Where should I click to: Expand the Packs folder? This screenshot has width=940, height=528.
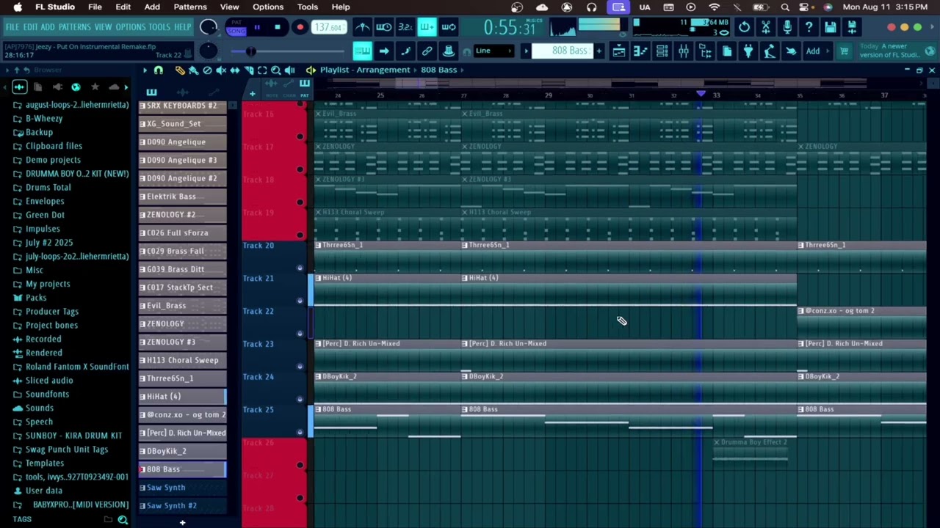pyautogui.click(x=36, y=298)
